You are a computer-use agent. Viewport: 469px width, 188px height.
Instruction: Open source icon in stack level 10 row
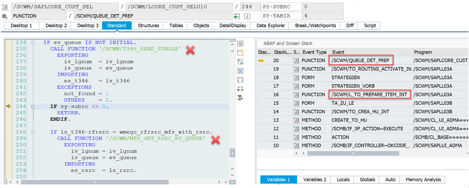click(x=296, y=145)
